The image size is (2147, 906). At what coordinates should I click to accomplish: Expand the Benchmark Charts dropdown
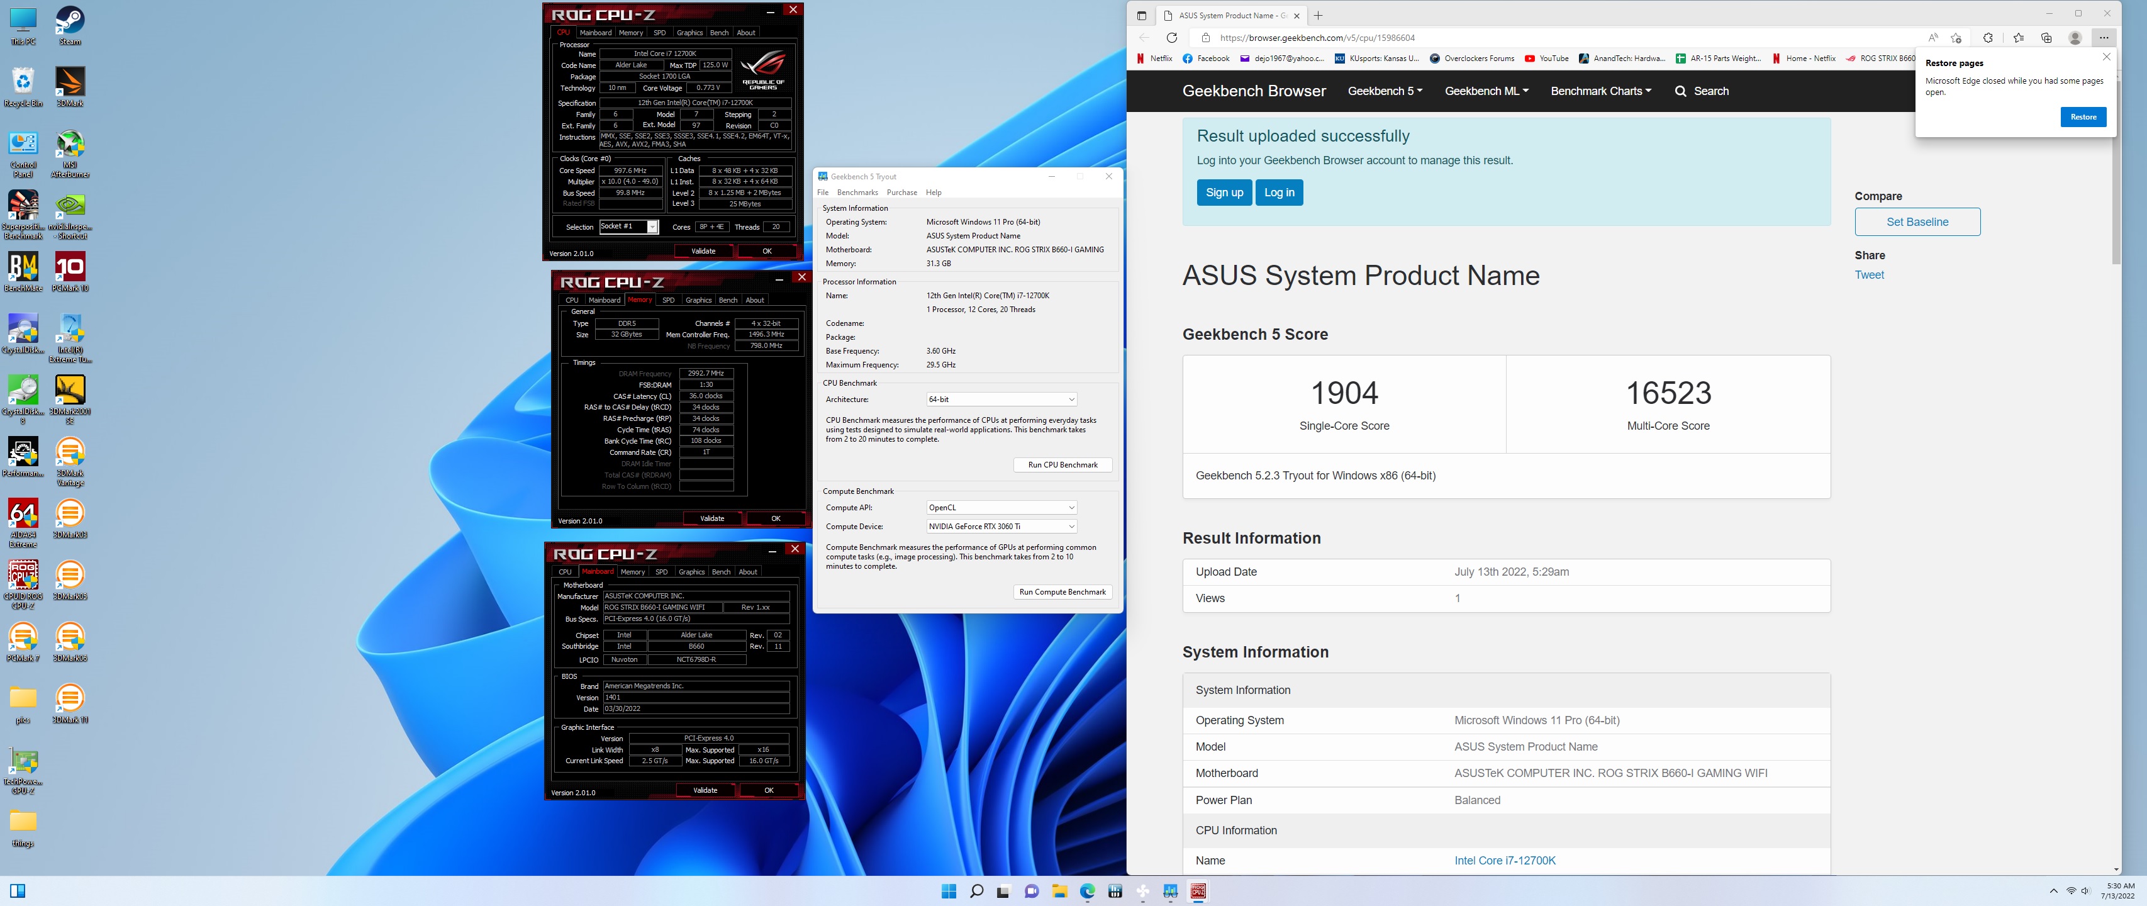click(x=1600, y=91)
